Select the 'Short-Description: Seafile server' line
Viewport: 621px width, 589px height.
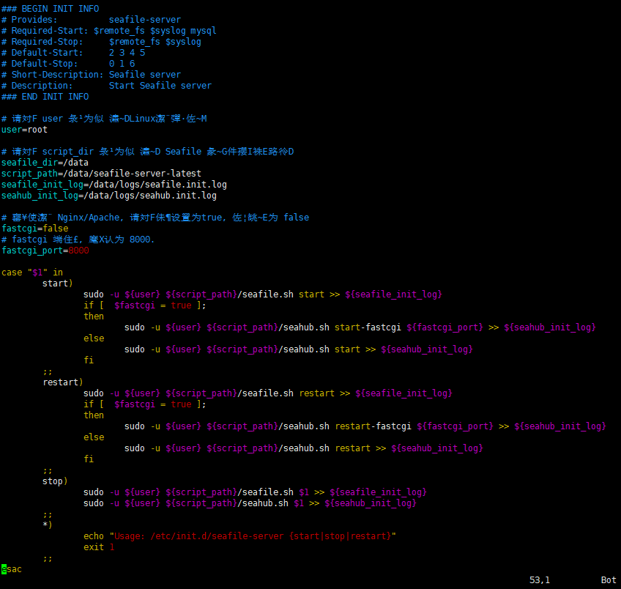[x=91, y=75]
